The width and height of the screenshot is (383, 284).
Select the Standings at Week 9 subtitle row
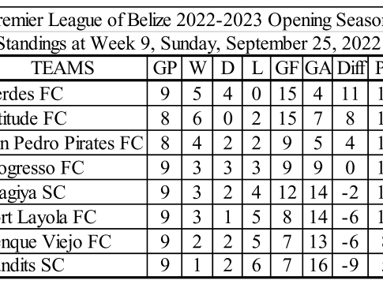191,43
